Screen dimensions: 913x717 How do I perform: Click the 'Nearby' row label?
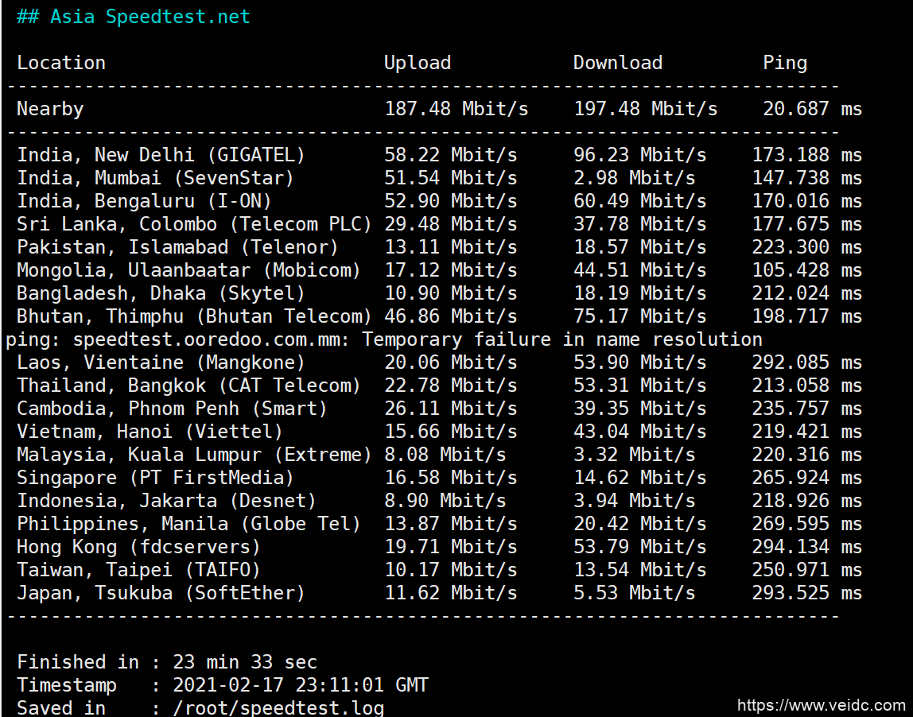coord(50,110)
